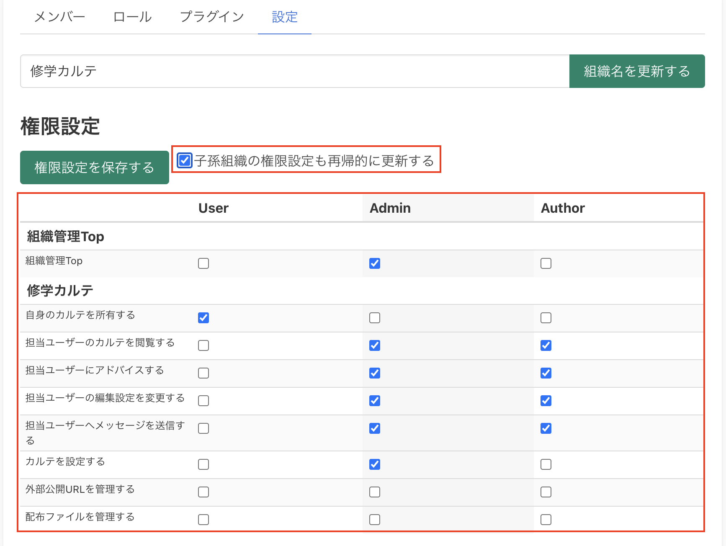Click the 外部公開URLを管理する row label
The image size is (726, 546).
(80, 489)
